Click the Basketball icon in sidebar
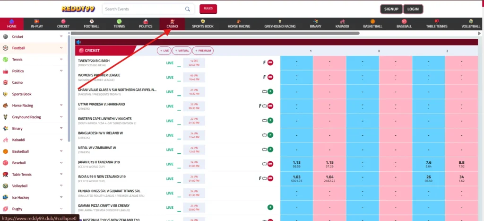The image size is (484, 221). (6, 151)
